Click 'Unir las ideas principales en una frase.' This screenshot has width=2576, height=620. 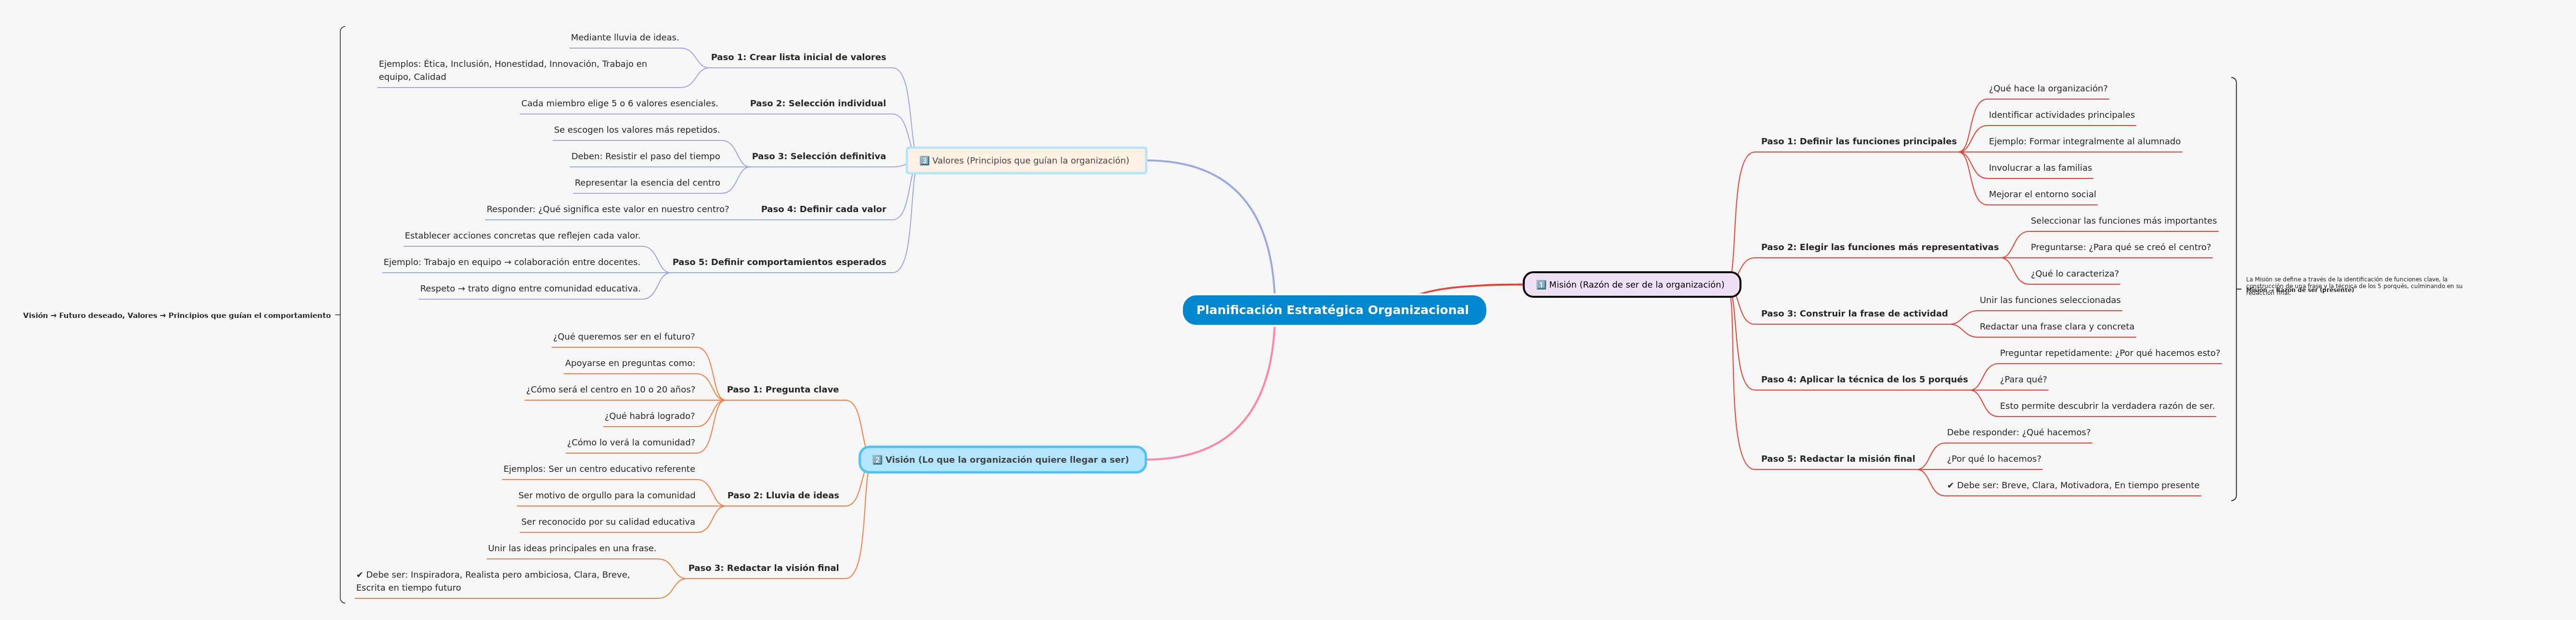572,548
